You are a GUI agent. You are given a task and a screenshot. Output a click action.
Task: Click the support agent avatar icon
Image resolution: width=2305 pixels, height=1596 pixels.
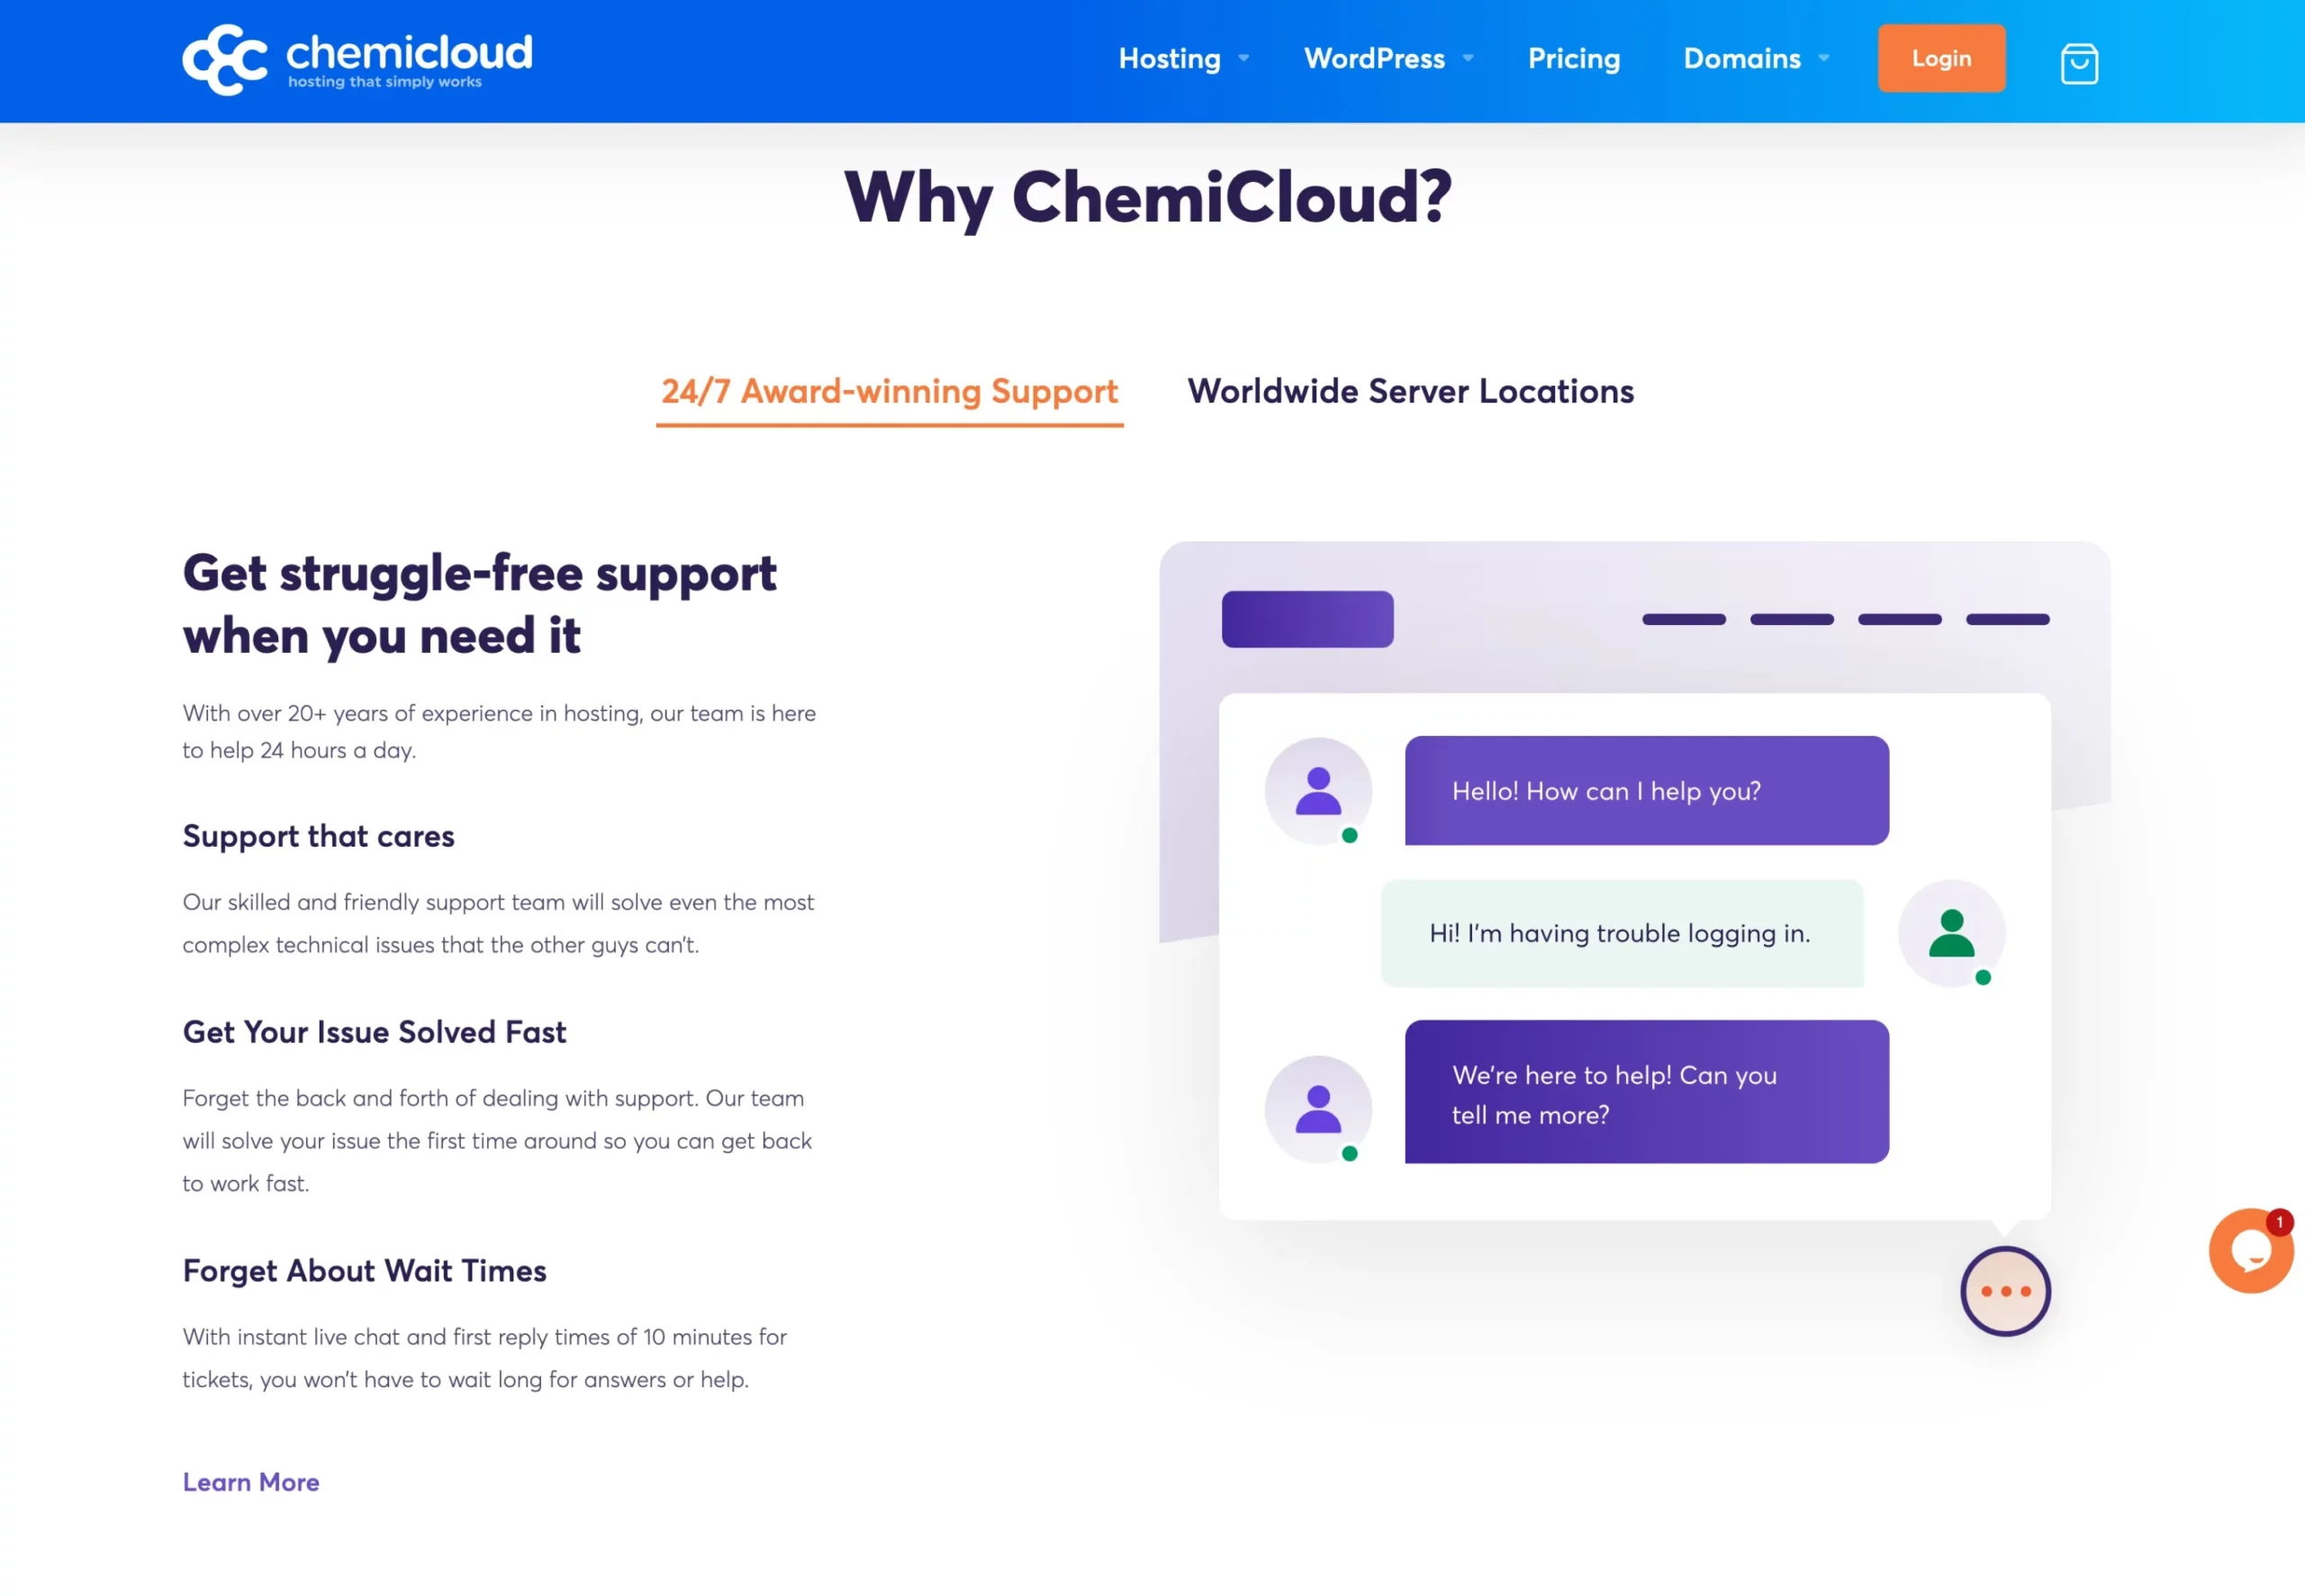pos(1319,790)
